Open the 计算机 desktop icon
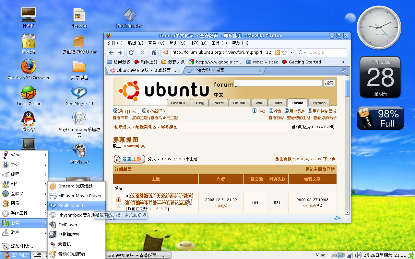 [x=29, y=17]
